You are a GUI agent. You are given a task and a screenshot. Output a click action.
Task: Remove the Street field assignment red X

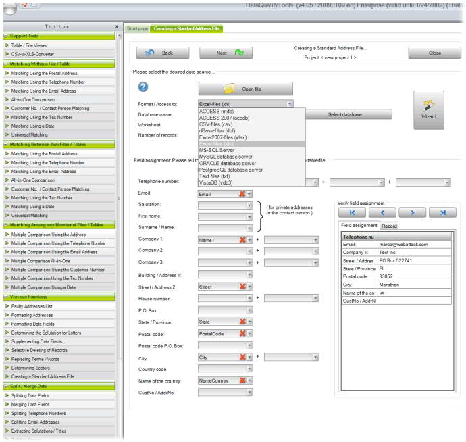[242, 287]
